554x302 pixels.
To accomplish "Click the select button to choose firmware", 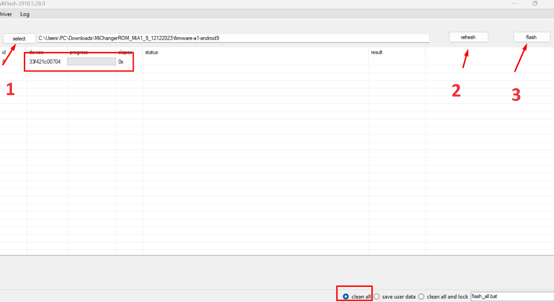I will point(19,39).
